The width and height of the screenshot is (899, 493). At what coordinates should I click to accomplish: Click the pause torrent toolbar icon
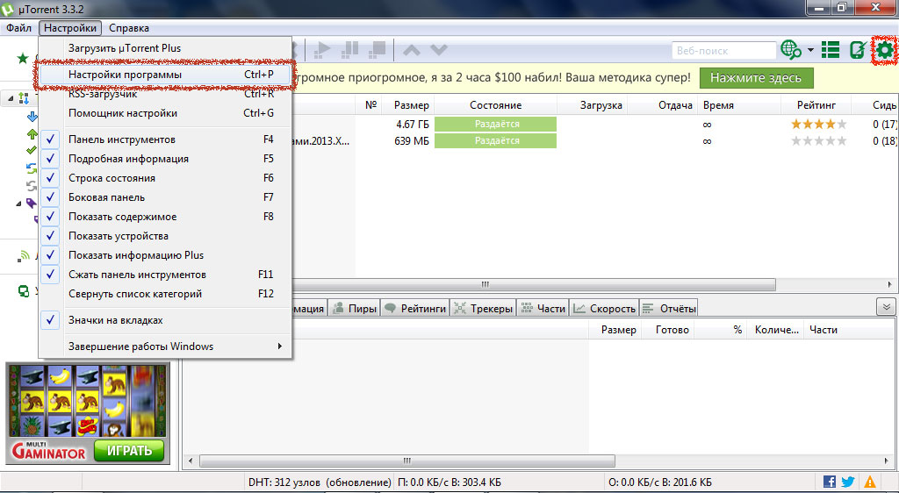tap(349, 50)
